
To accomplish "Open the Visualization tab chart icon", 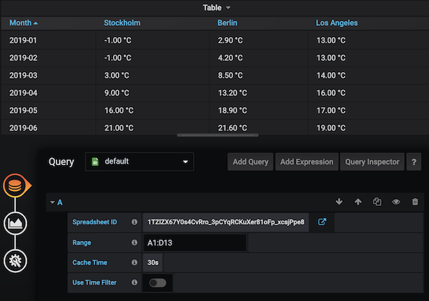I will (x=16, y=224).
